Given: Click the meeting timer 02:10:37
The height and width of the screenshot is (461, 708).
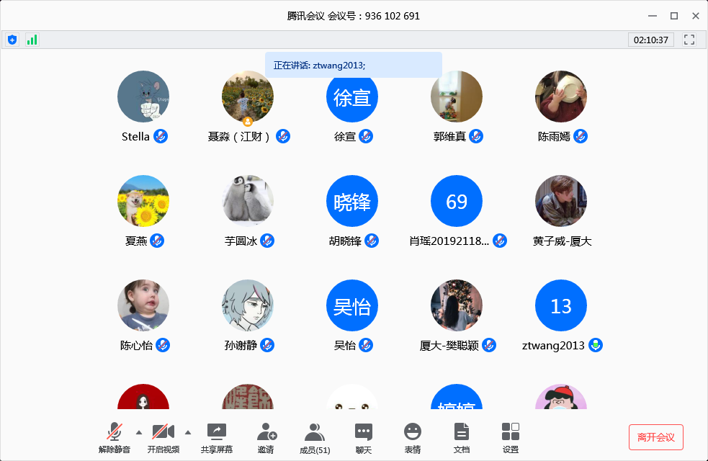Looking at the screenshot, I should coord(650,40).
